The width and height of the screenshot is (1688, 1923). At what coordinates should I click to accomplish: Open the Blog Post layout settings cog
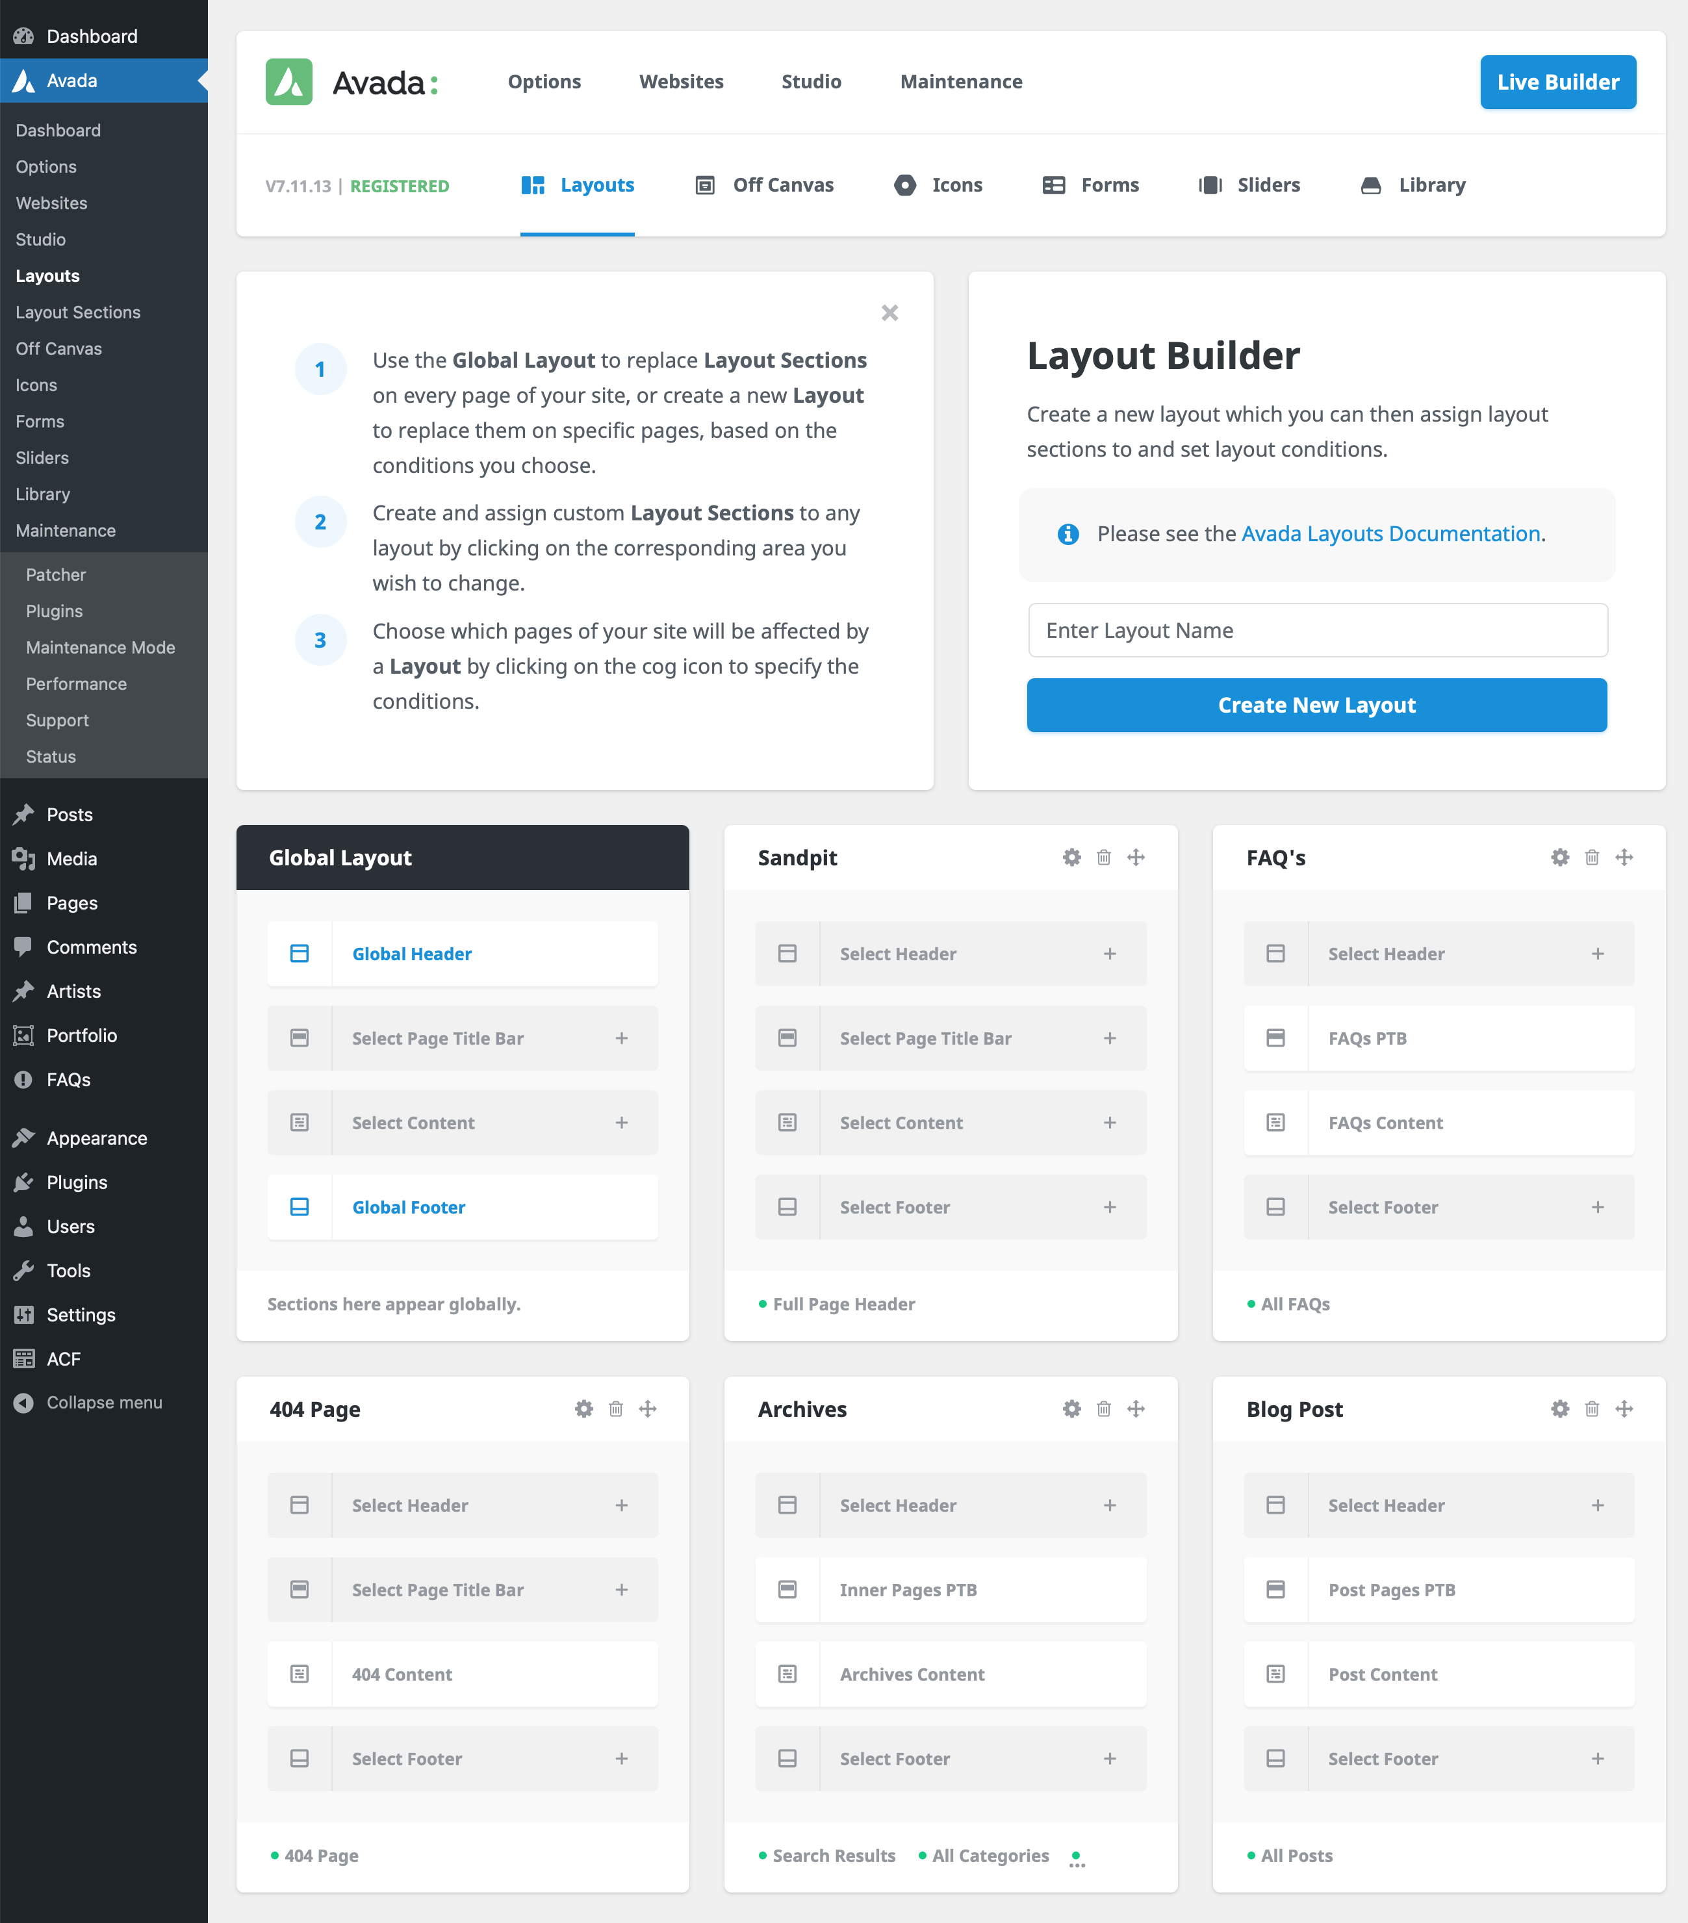pos(1560,1408)
